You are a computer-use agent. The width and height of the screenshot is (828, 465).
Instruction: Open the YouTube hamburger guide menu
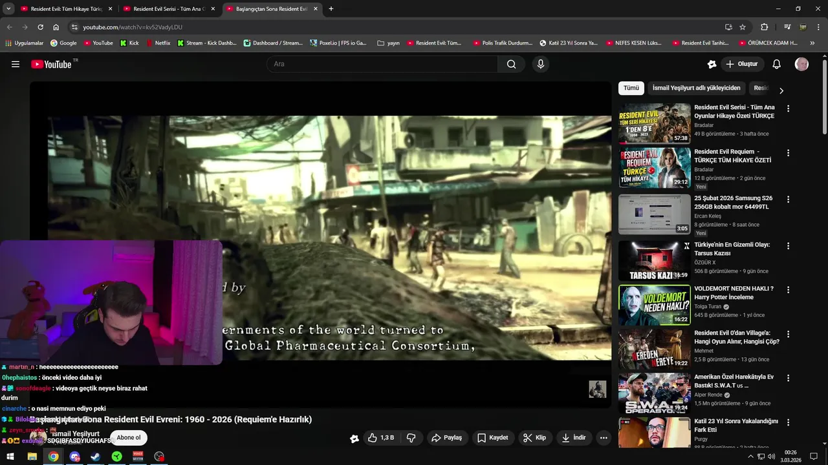16,64
